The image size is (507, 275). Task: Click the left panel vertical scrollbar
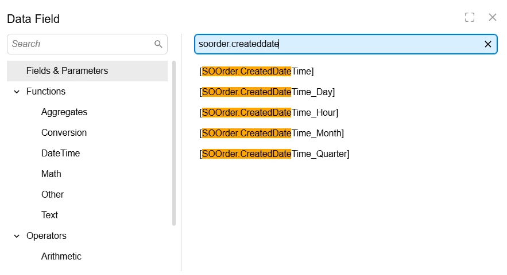click(x=174, y=143)
